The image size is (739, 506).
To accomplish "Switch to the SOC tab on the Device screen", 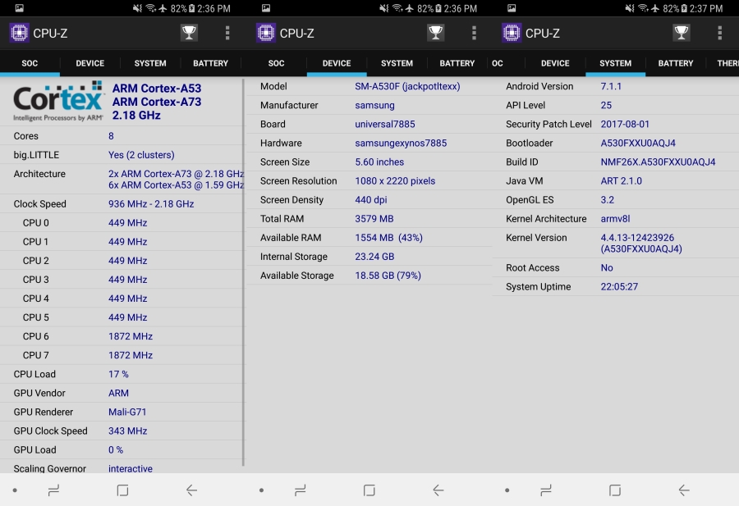I will click(x=276, y=63).
